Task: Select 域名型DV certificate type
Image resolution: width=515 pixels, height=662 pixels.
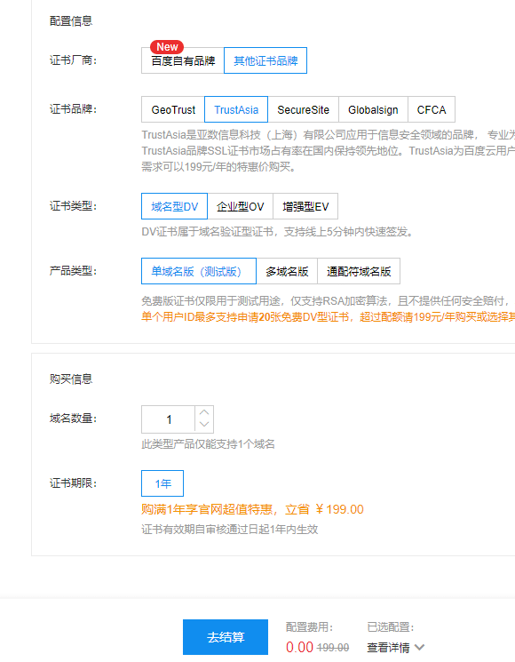Action: click(174, 206)
